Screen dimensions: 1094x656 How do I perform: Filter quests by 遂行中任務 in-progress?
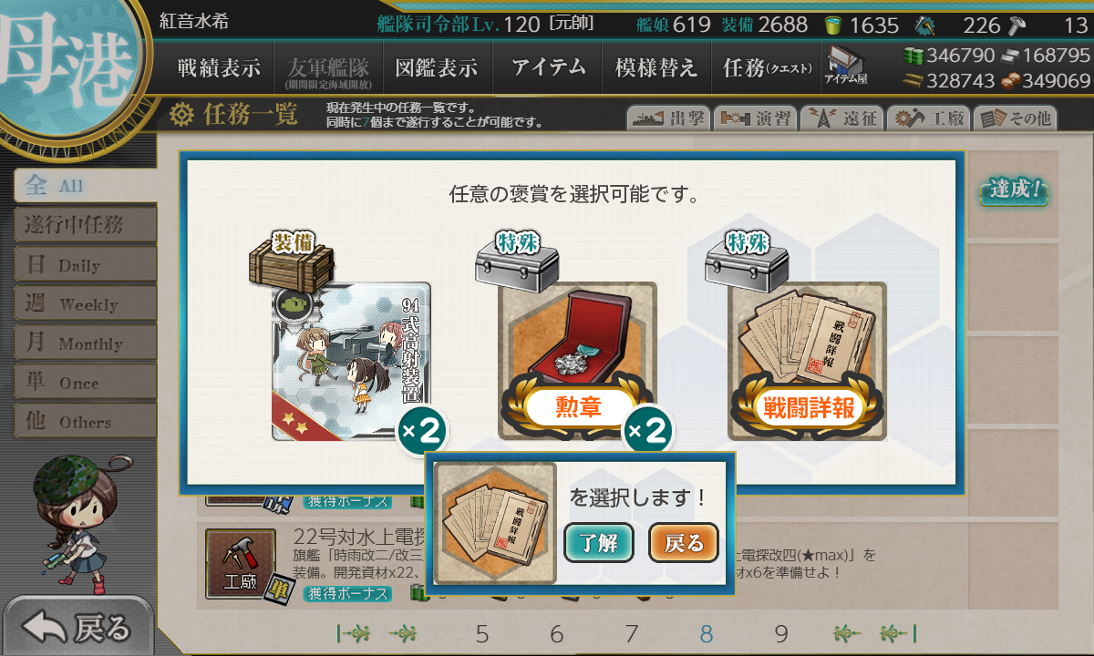[x=85, y=224]
